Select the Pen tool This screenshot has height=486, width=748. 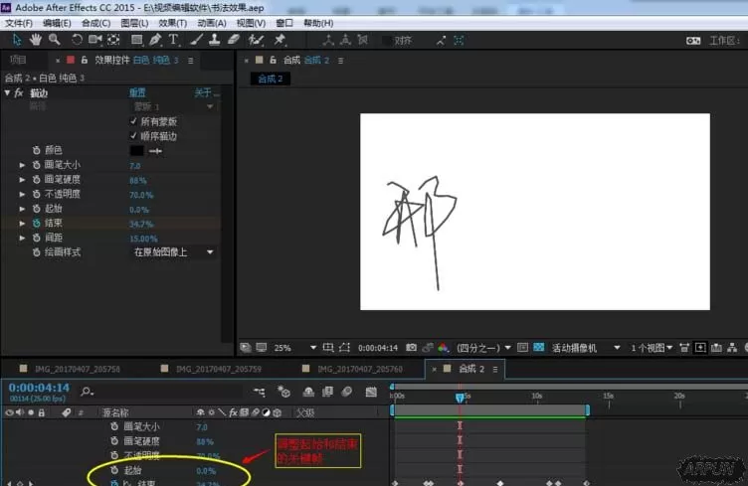click(155, 40)
